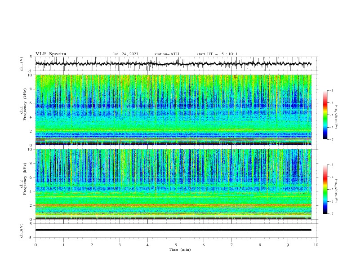Click the '5' tick on ch.1(V) axis
Image resolution: width=356 pixels, height=275 pixels.
click(31, 57)
